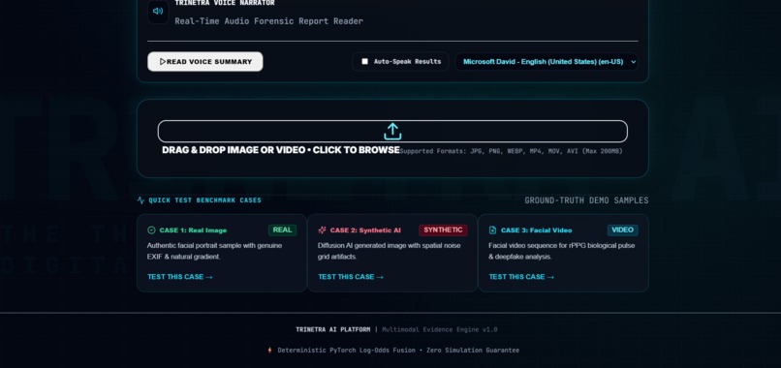
Task: Click the Read Voice Summary button
Action: [x=205, y=62]
